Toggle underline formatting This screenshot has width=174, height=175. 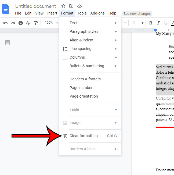(x=166, y=23)
